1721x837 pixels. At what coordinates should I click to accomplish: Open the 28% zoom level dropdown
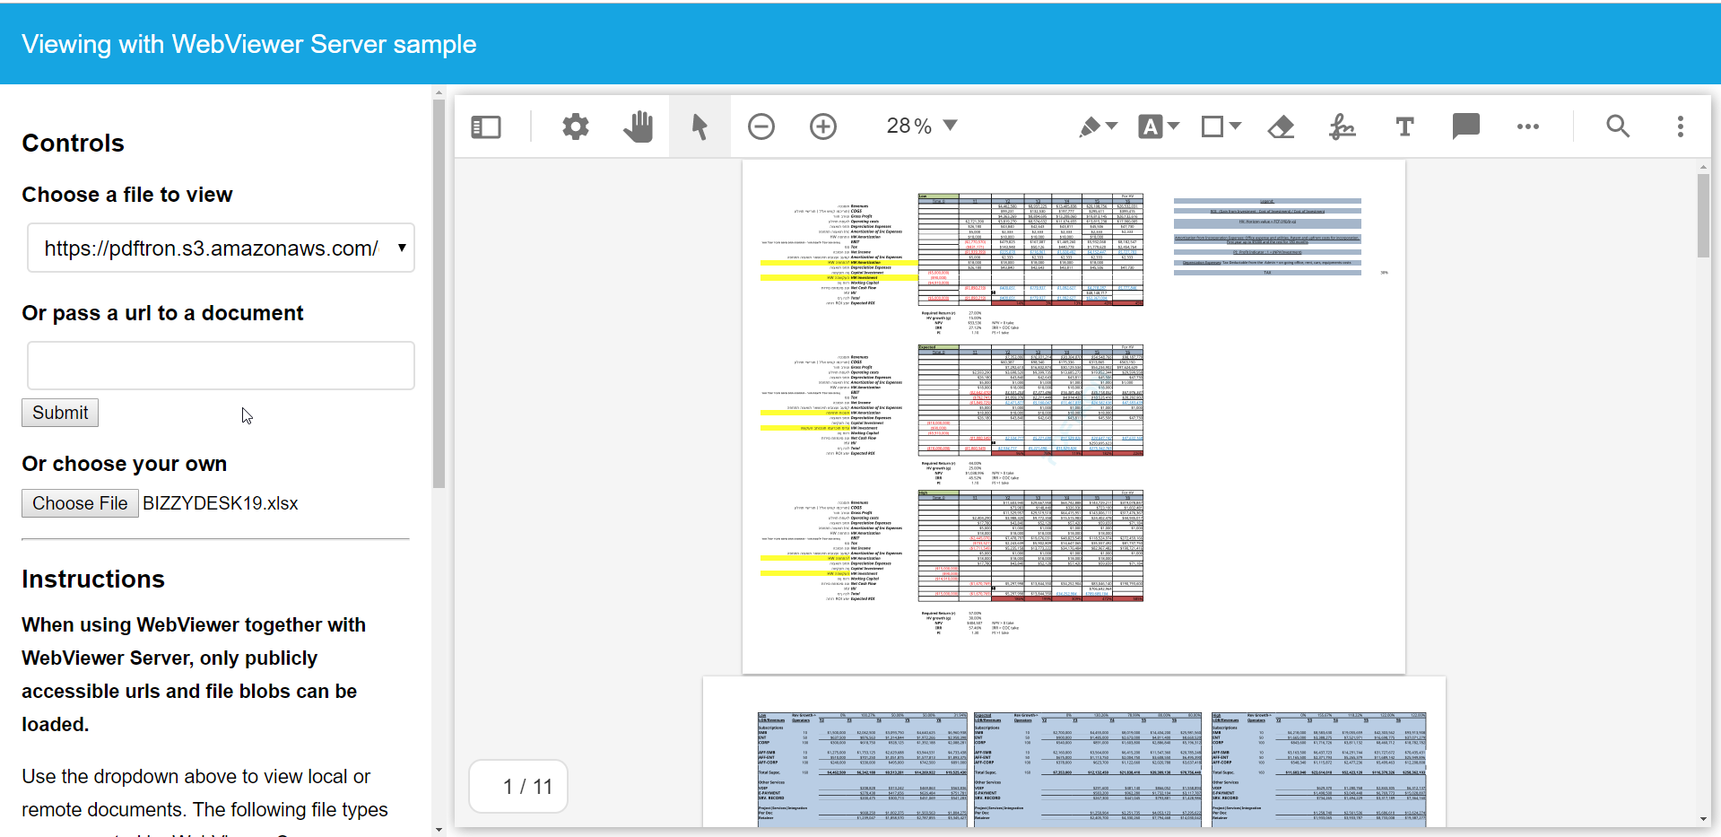(x=922, y=126)
